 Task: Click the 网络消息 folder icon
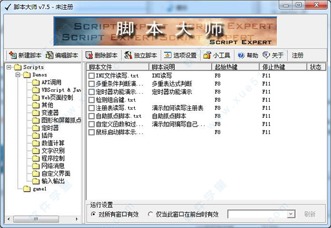(36, 166)
